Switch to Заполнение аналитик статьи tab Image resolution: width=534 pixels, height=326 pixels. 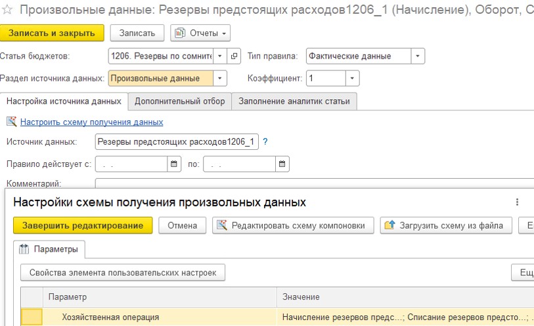coord(294,101)
